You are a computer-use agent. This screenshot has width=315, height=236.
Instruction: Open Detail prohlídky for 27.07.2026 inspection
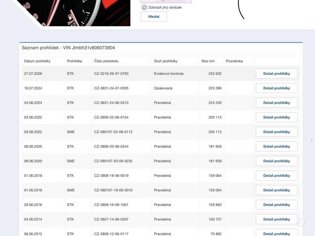[277, 74]
